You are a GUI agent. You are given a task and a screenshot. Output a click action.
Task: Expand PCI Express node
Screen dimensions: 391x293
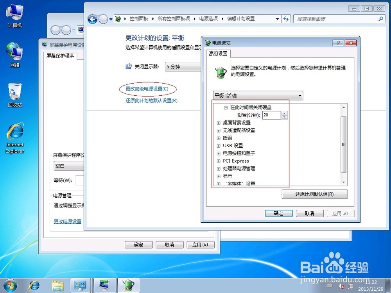coord(219,161)
